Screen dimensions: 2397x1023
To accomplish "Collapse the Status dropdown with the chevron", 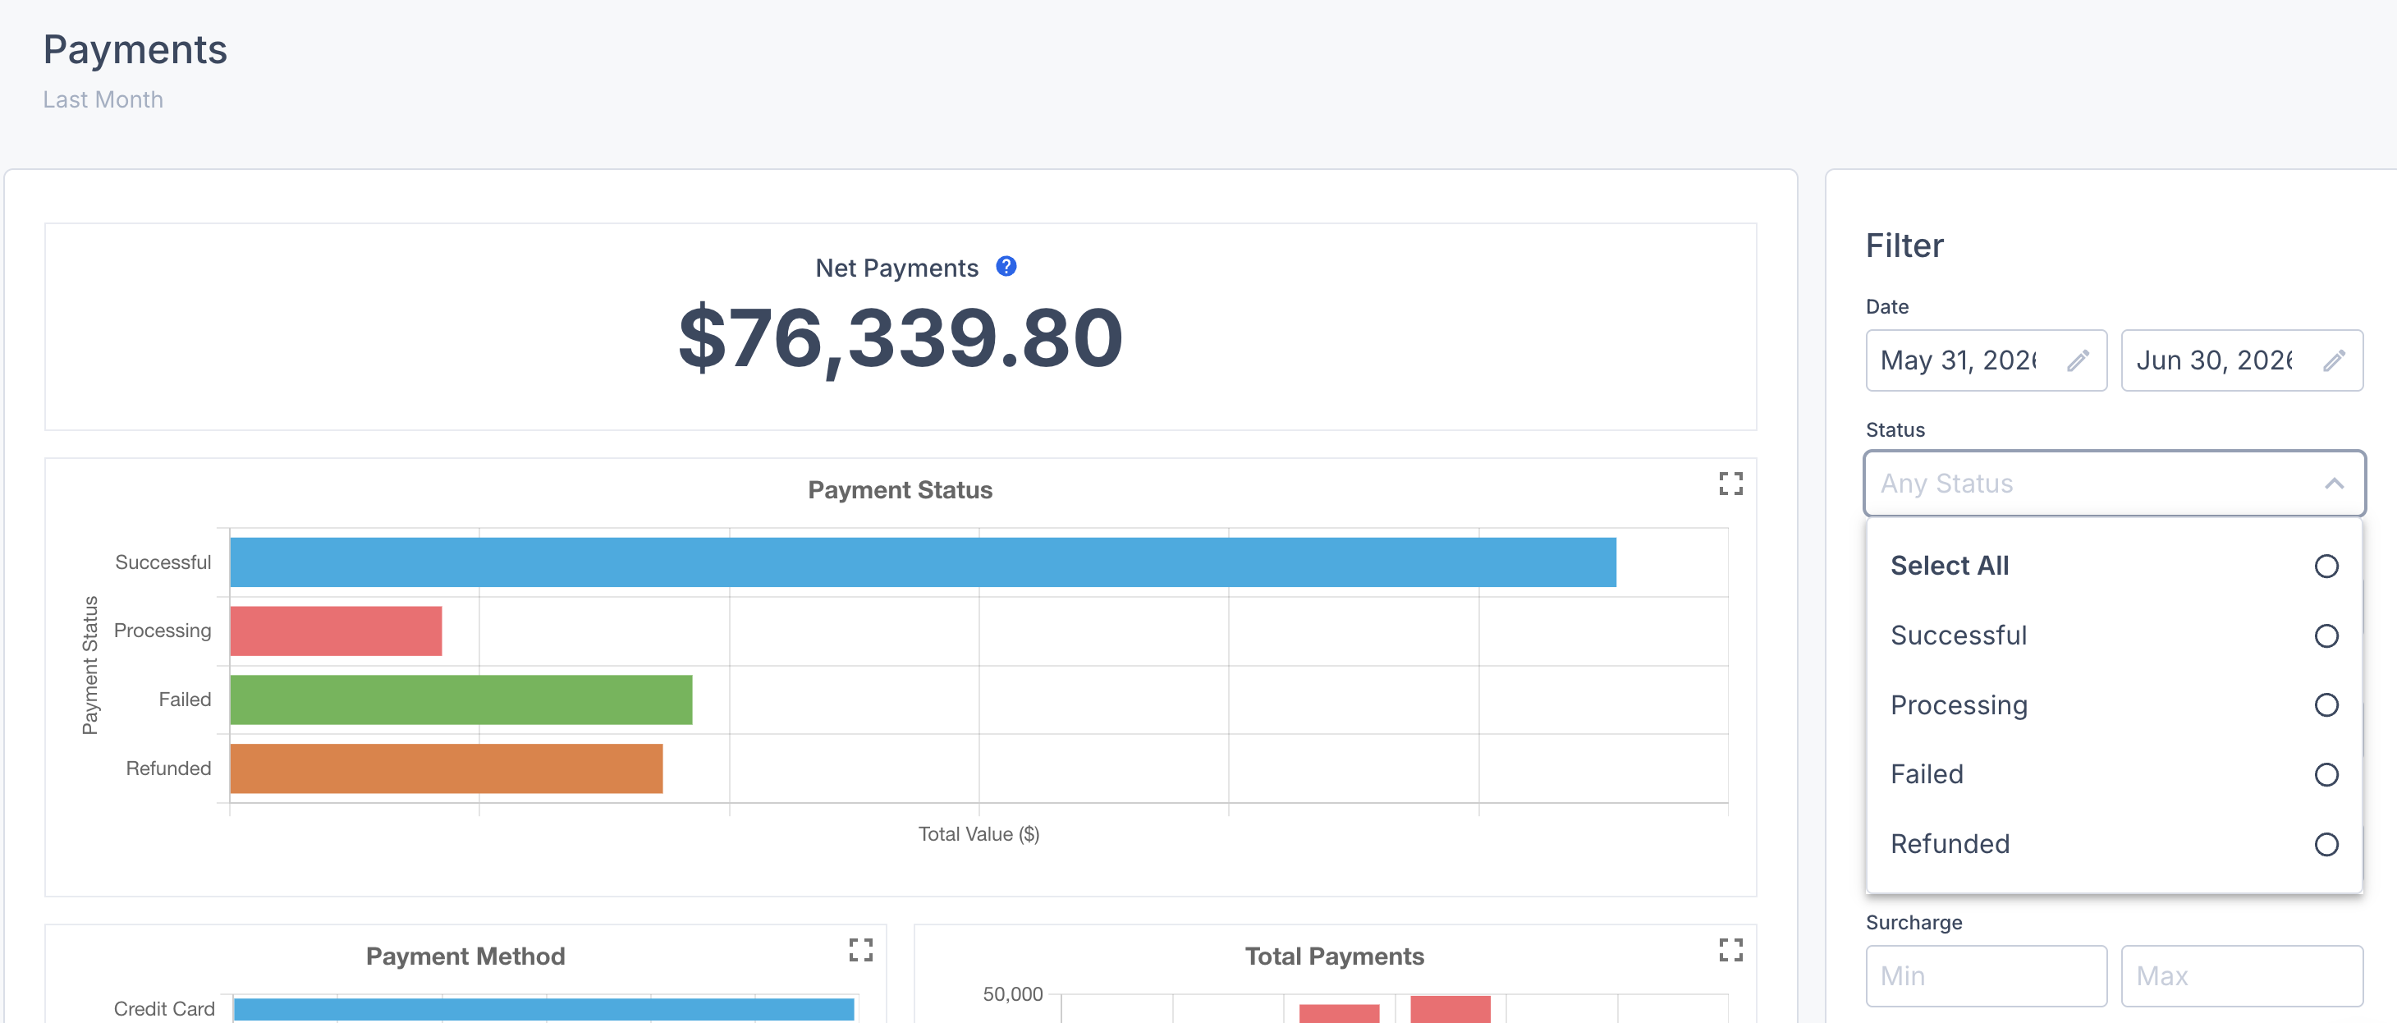I will pyautogui.click(x=2334, y=483).
